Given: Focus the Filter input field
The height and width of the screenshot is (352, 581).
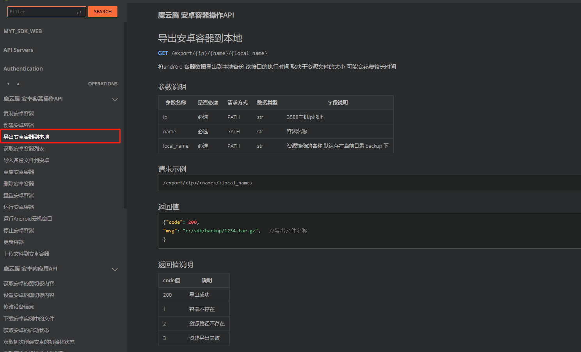Looking at the screenshot, I should (x=41, y=12).
